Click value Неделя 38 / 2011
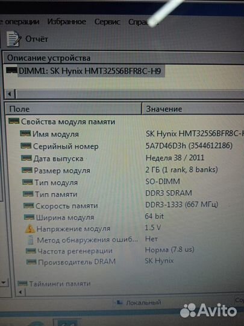Image resolution: width=244 pixels, height=326 pixels. point(175,158)
